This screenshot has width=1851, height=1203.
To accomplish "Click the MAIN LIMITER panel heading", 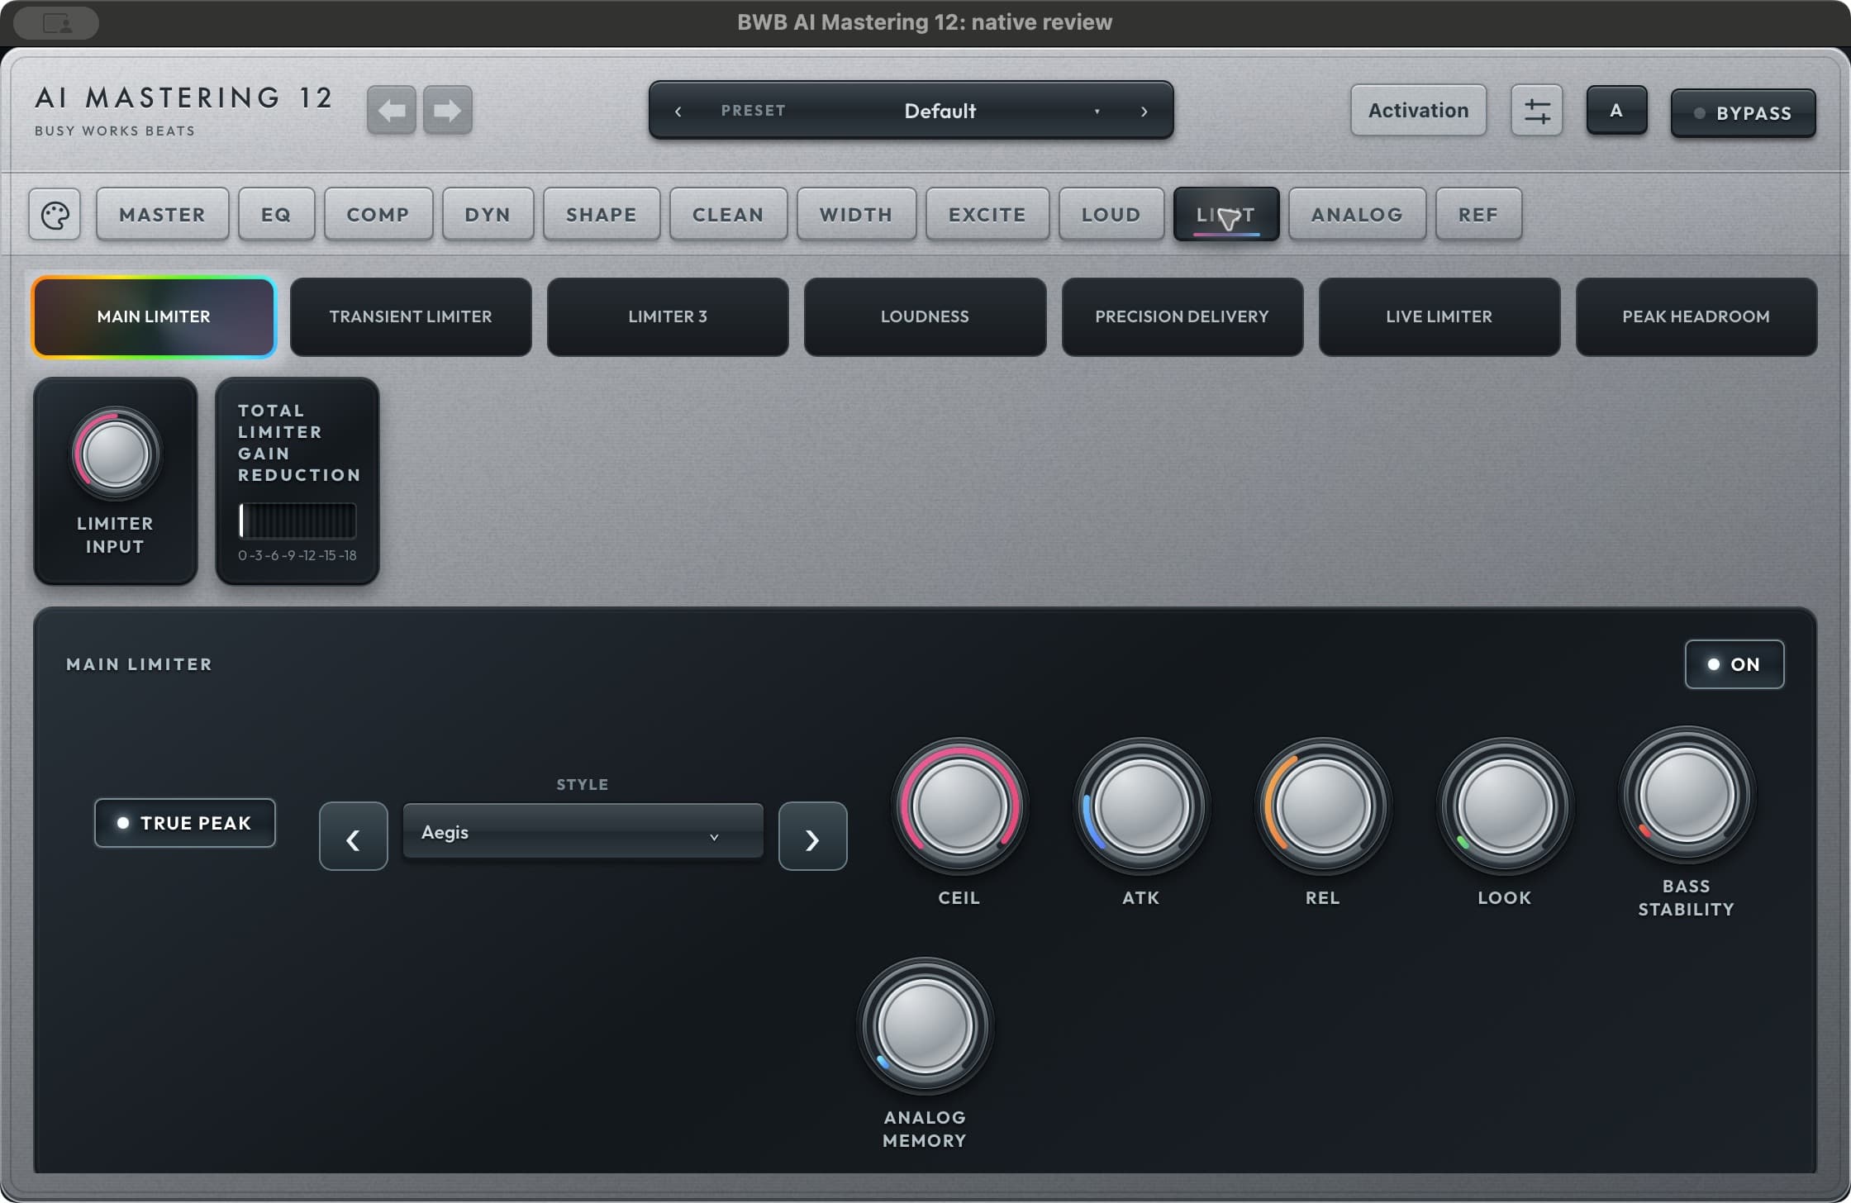I will (x=140, y=664).
